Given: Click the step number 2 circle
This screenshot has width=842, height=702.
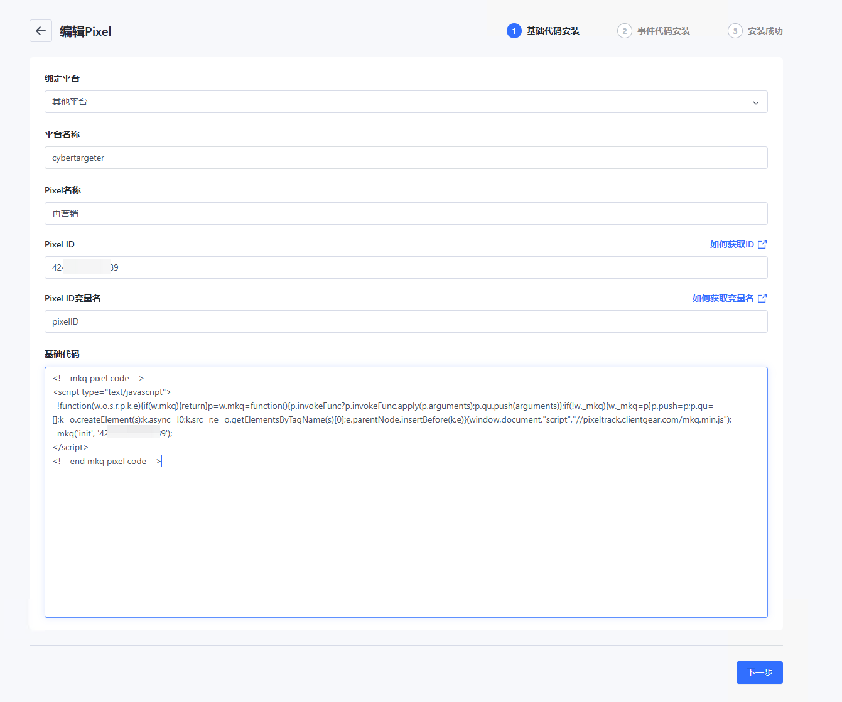Looking at the screenshot, I should click(625, 31).
